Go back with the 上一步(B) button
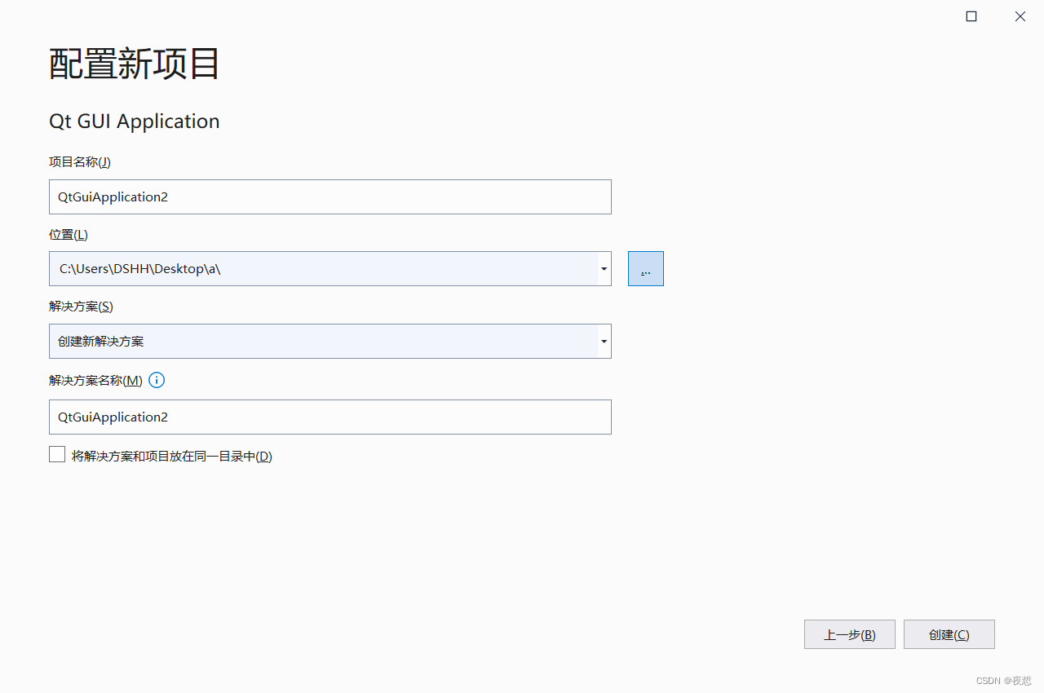The image size is (1044, 693). point(849,634)
